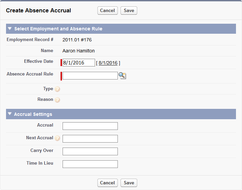Click the Aaron Hamilton name value

coord(79,51)
